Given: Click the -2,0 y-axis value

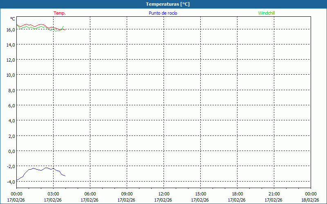Looking at the screenshot, I should coord(11,166).
